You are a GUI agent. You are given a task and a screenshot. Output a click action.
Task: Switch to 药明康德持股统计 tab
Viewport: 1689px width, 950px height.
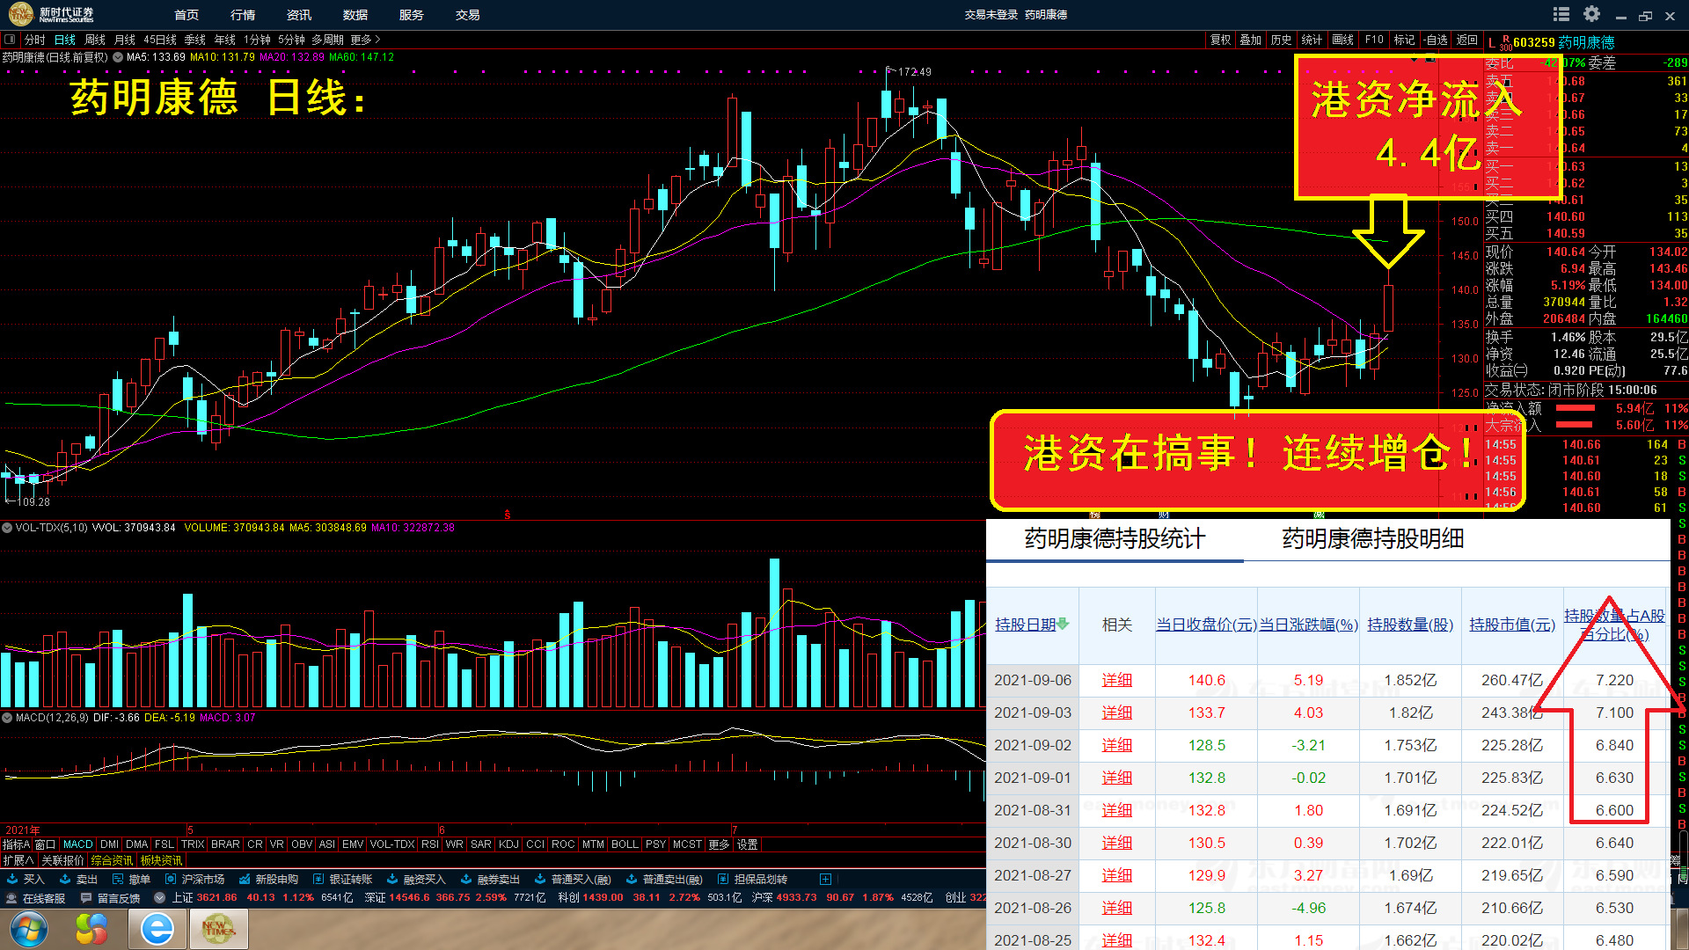pos(1115,538)
